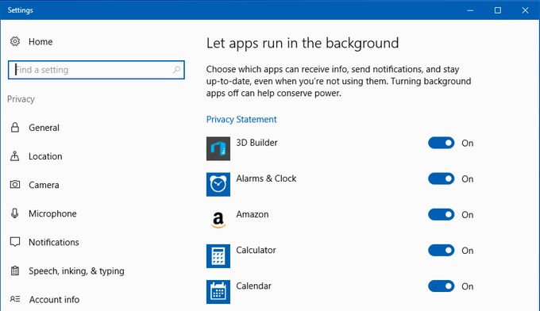
Task: Turn off Calendar background toggle
Action: [442, 286]
